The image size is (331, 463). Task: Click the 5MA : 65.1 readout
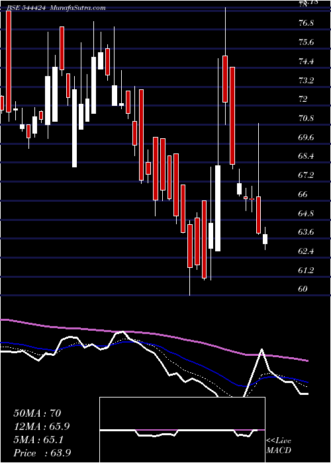pos(38,440)
